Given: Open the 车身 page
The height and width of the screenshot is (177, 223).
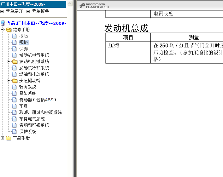Looking at the screenshot, I should 23,106.
